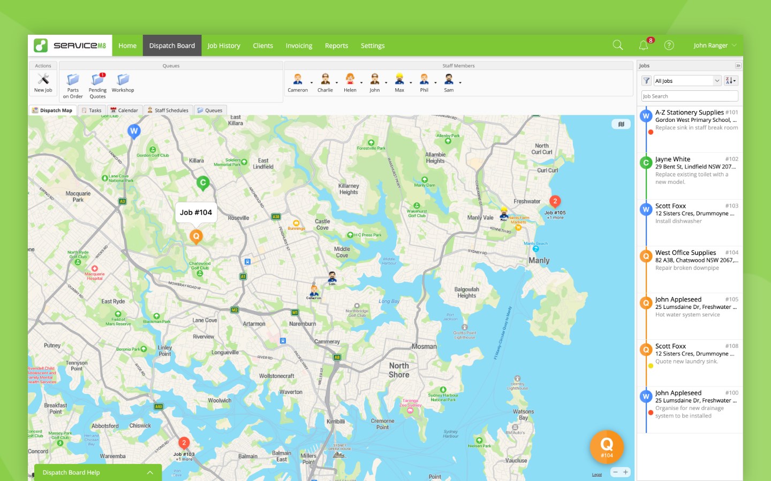Open Helen's dropdown arrow
The height and width of the screenshot is (481, 771).
click(x=361, y=83)
